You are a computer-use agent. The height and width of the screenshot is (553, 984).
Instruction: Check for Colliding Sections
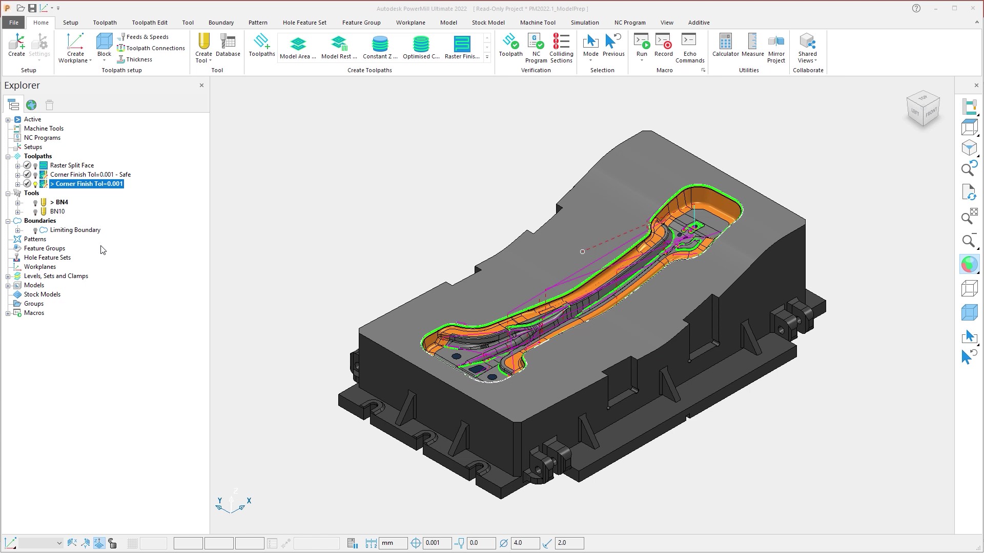point(561,47)
